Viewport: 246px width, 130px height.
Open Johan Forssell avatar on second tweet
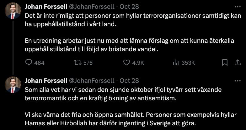(x=13, y=85)
